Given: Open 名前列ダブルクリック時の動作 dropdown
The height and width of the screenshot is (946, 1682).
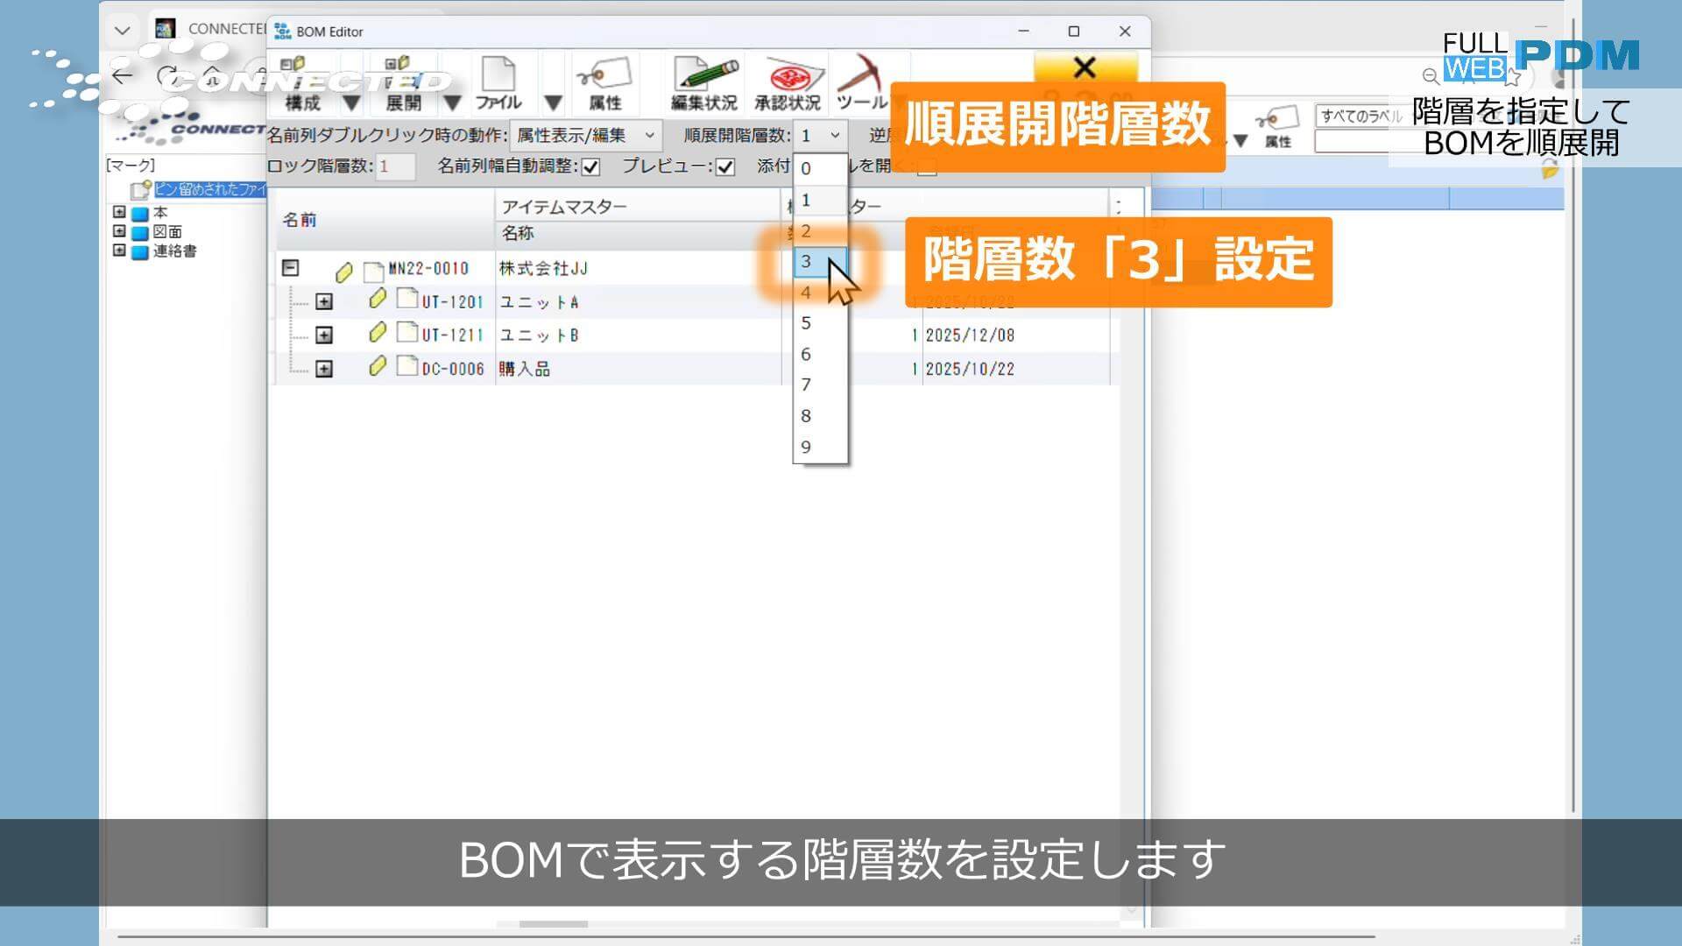Looking at the screenshot, I should [x=584, y=135].
